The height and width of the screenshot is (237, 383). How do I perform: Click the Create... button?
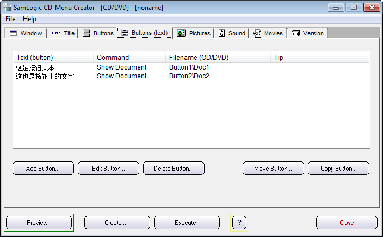[x=118, y=223]
